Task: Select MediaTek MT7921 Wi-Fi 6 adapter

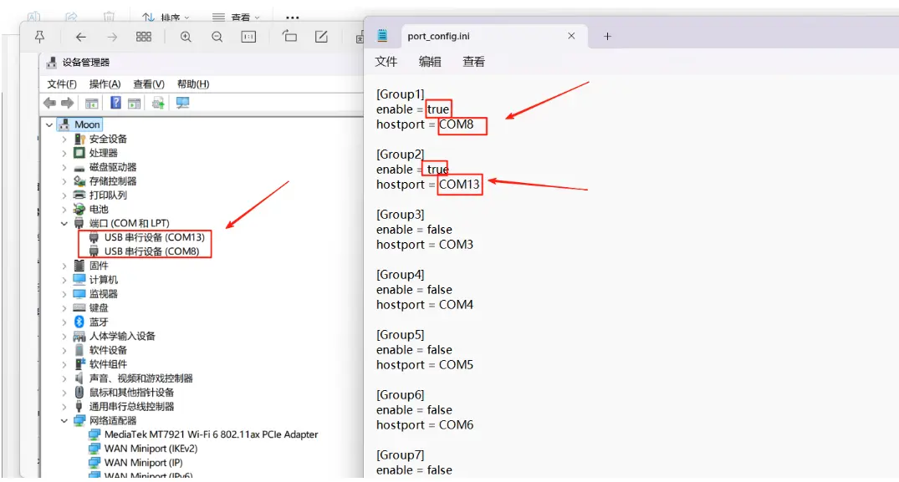Action: click(x=211, y=434)
